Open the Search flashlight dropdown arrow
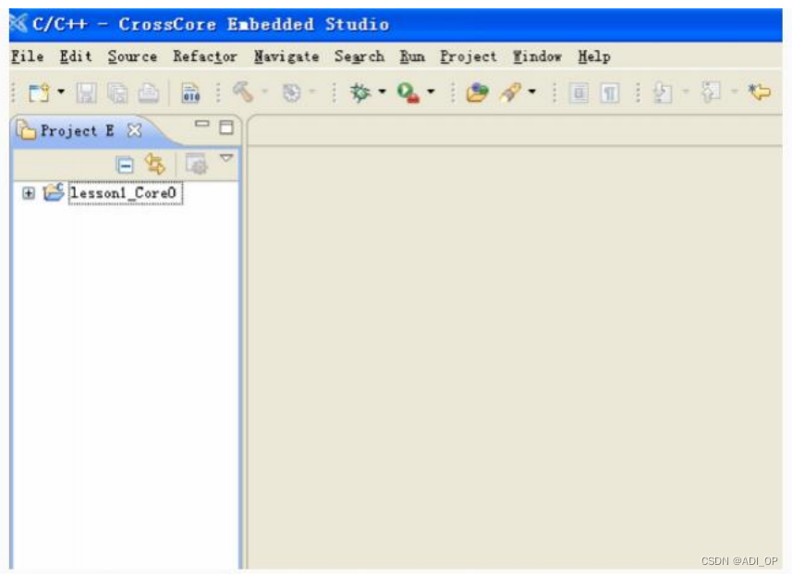The width and height of the screenshot is (792, 575). point(531,92)
